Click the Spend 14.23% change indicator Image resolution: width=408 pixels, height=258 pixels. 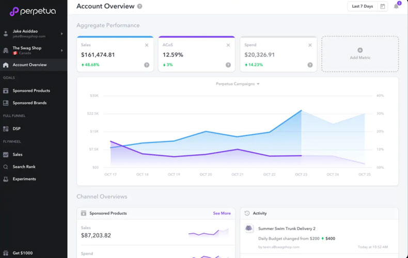(x=254, y=65)
